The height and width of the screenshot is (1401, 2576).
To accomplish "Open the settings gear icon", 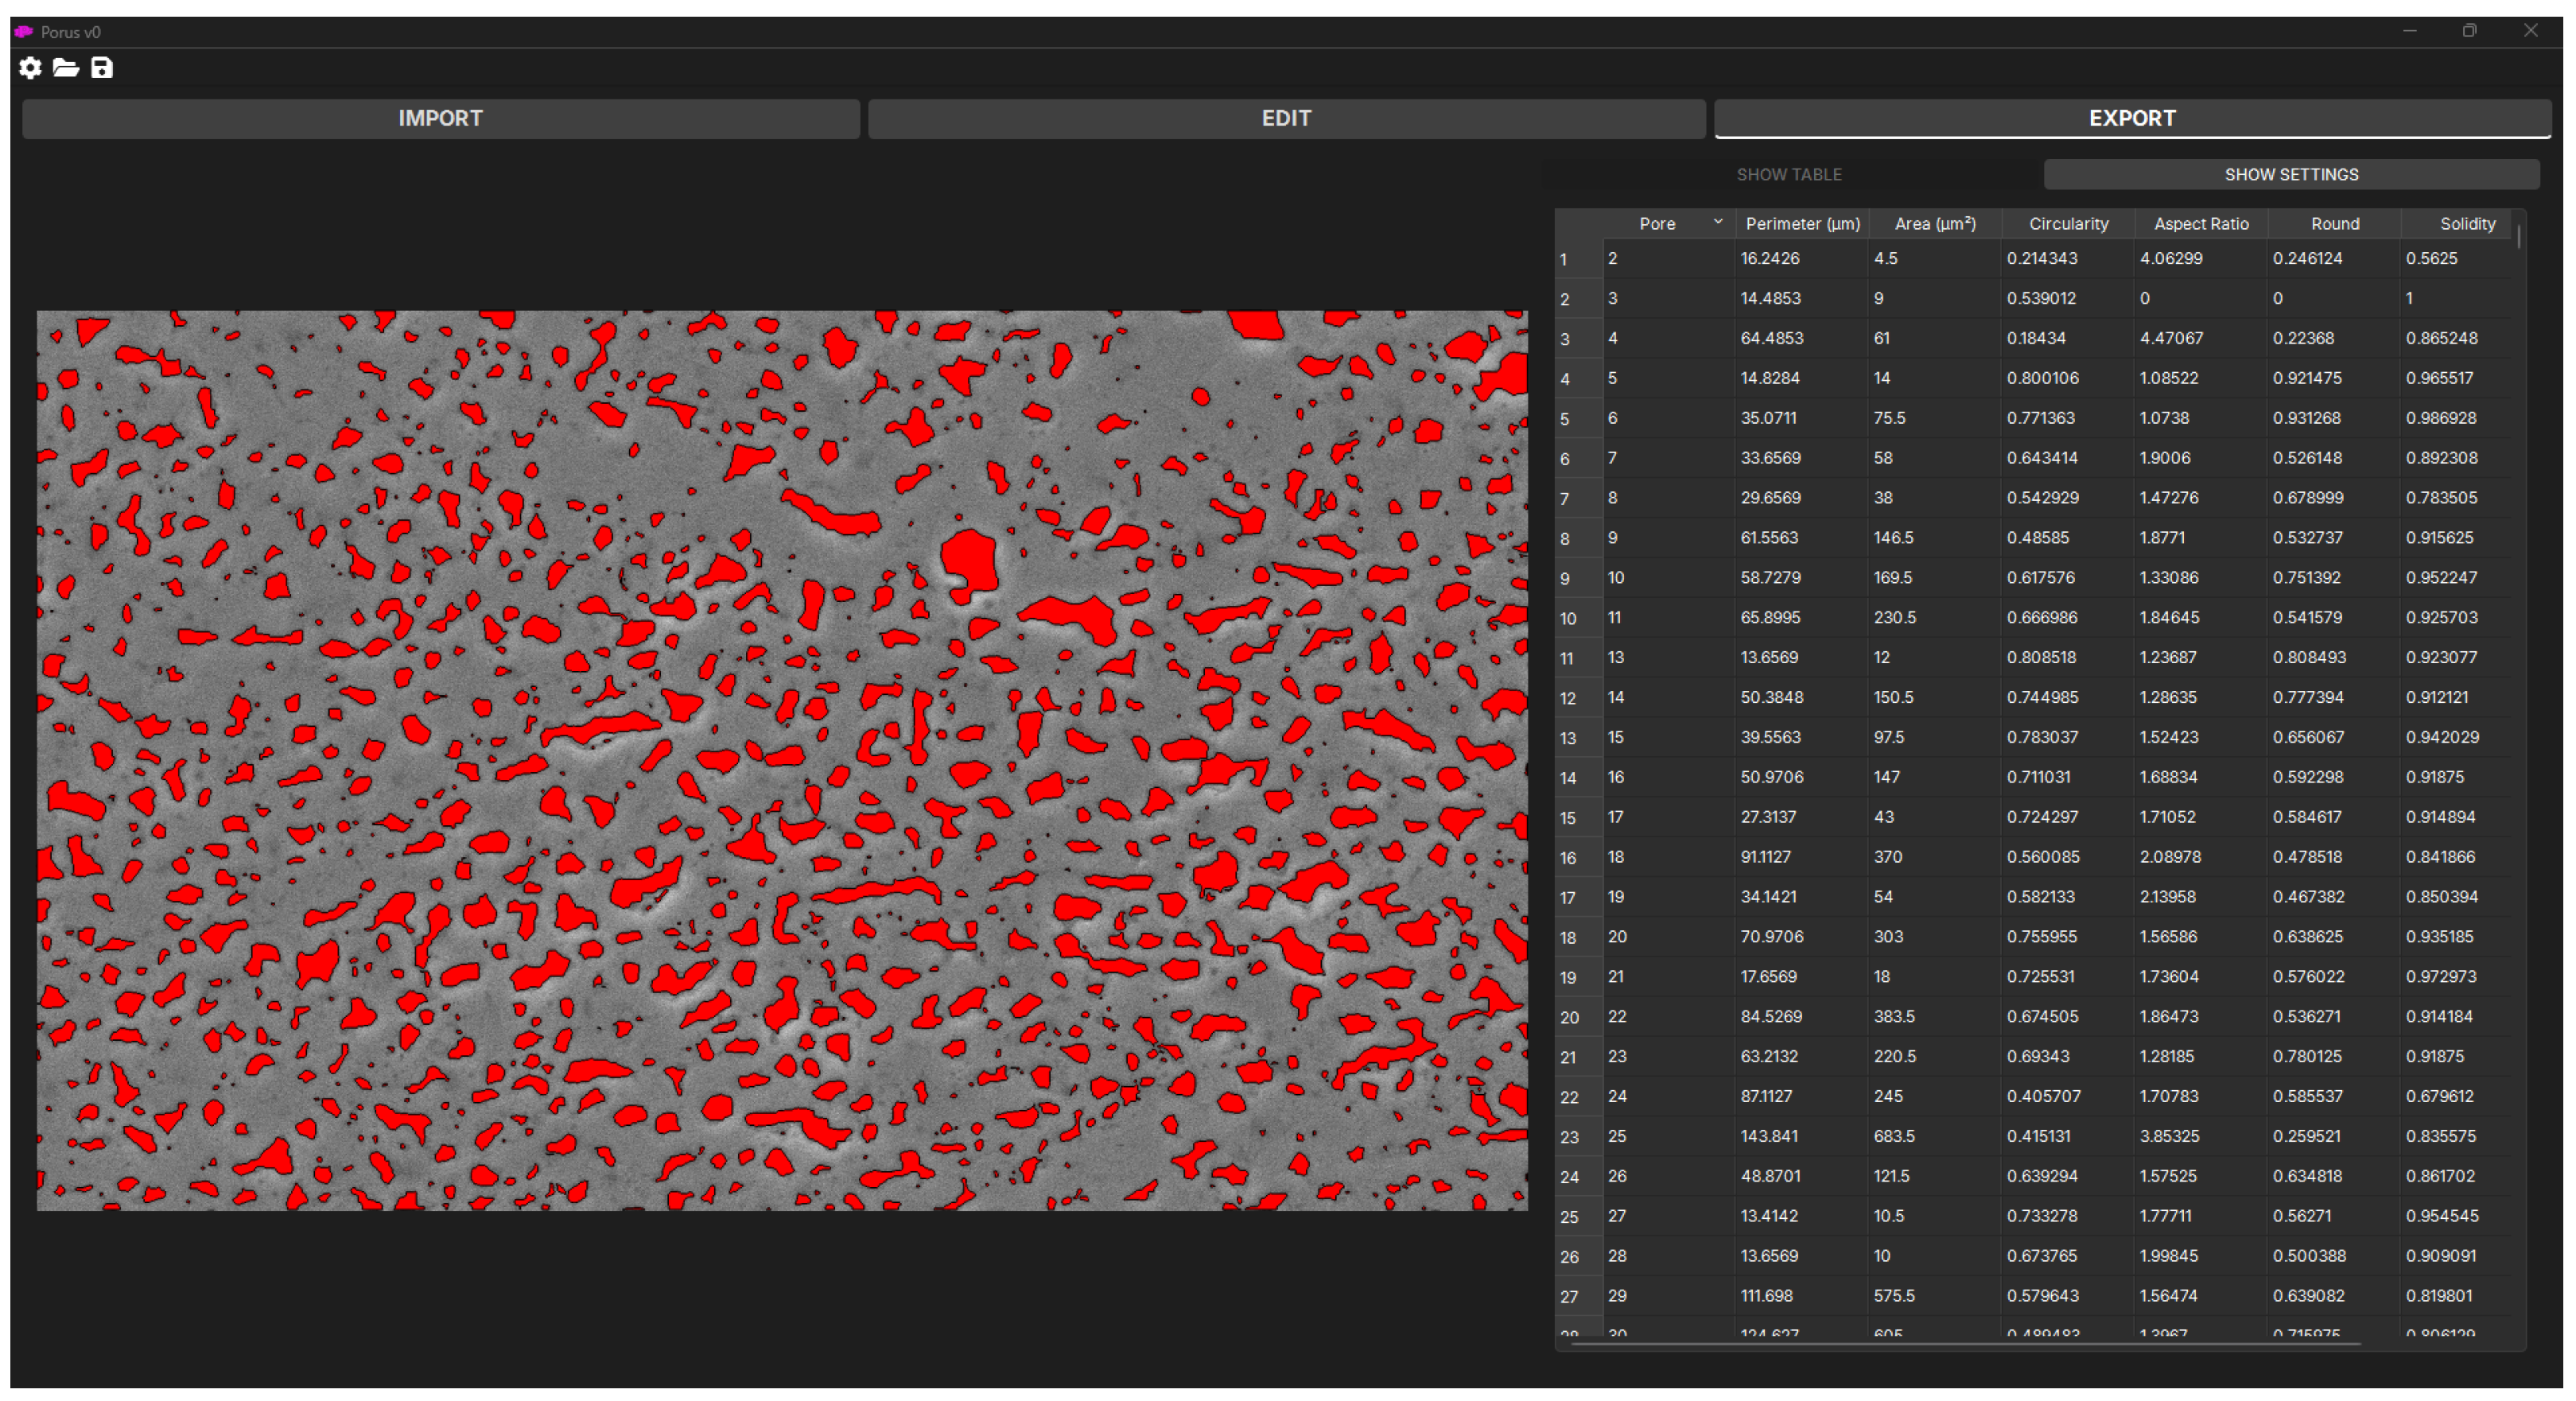I will pyautogui.click(x=30, y=68).
